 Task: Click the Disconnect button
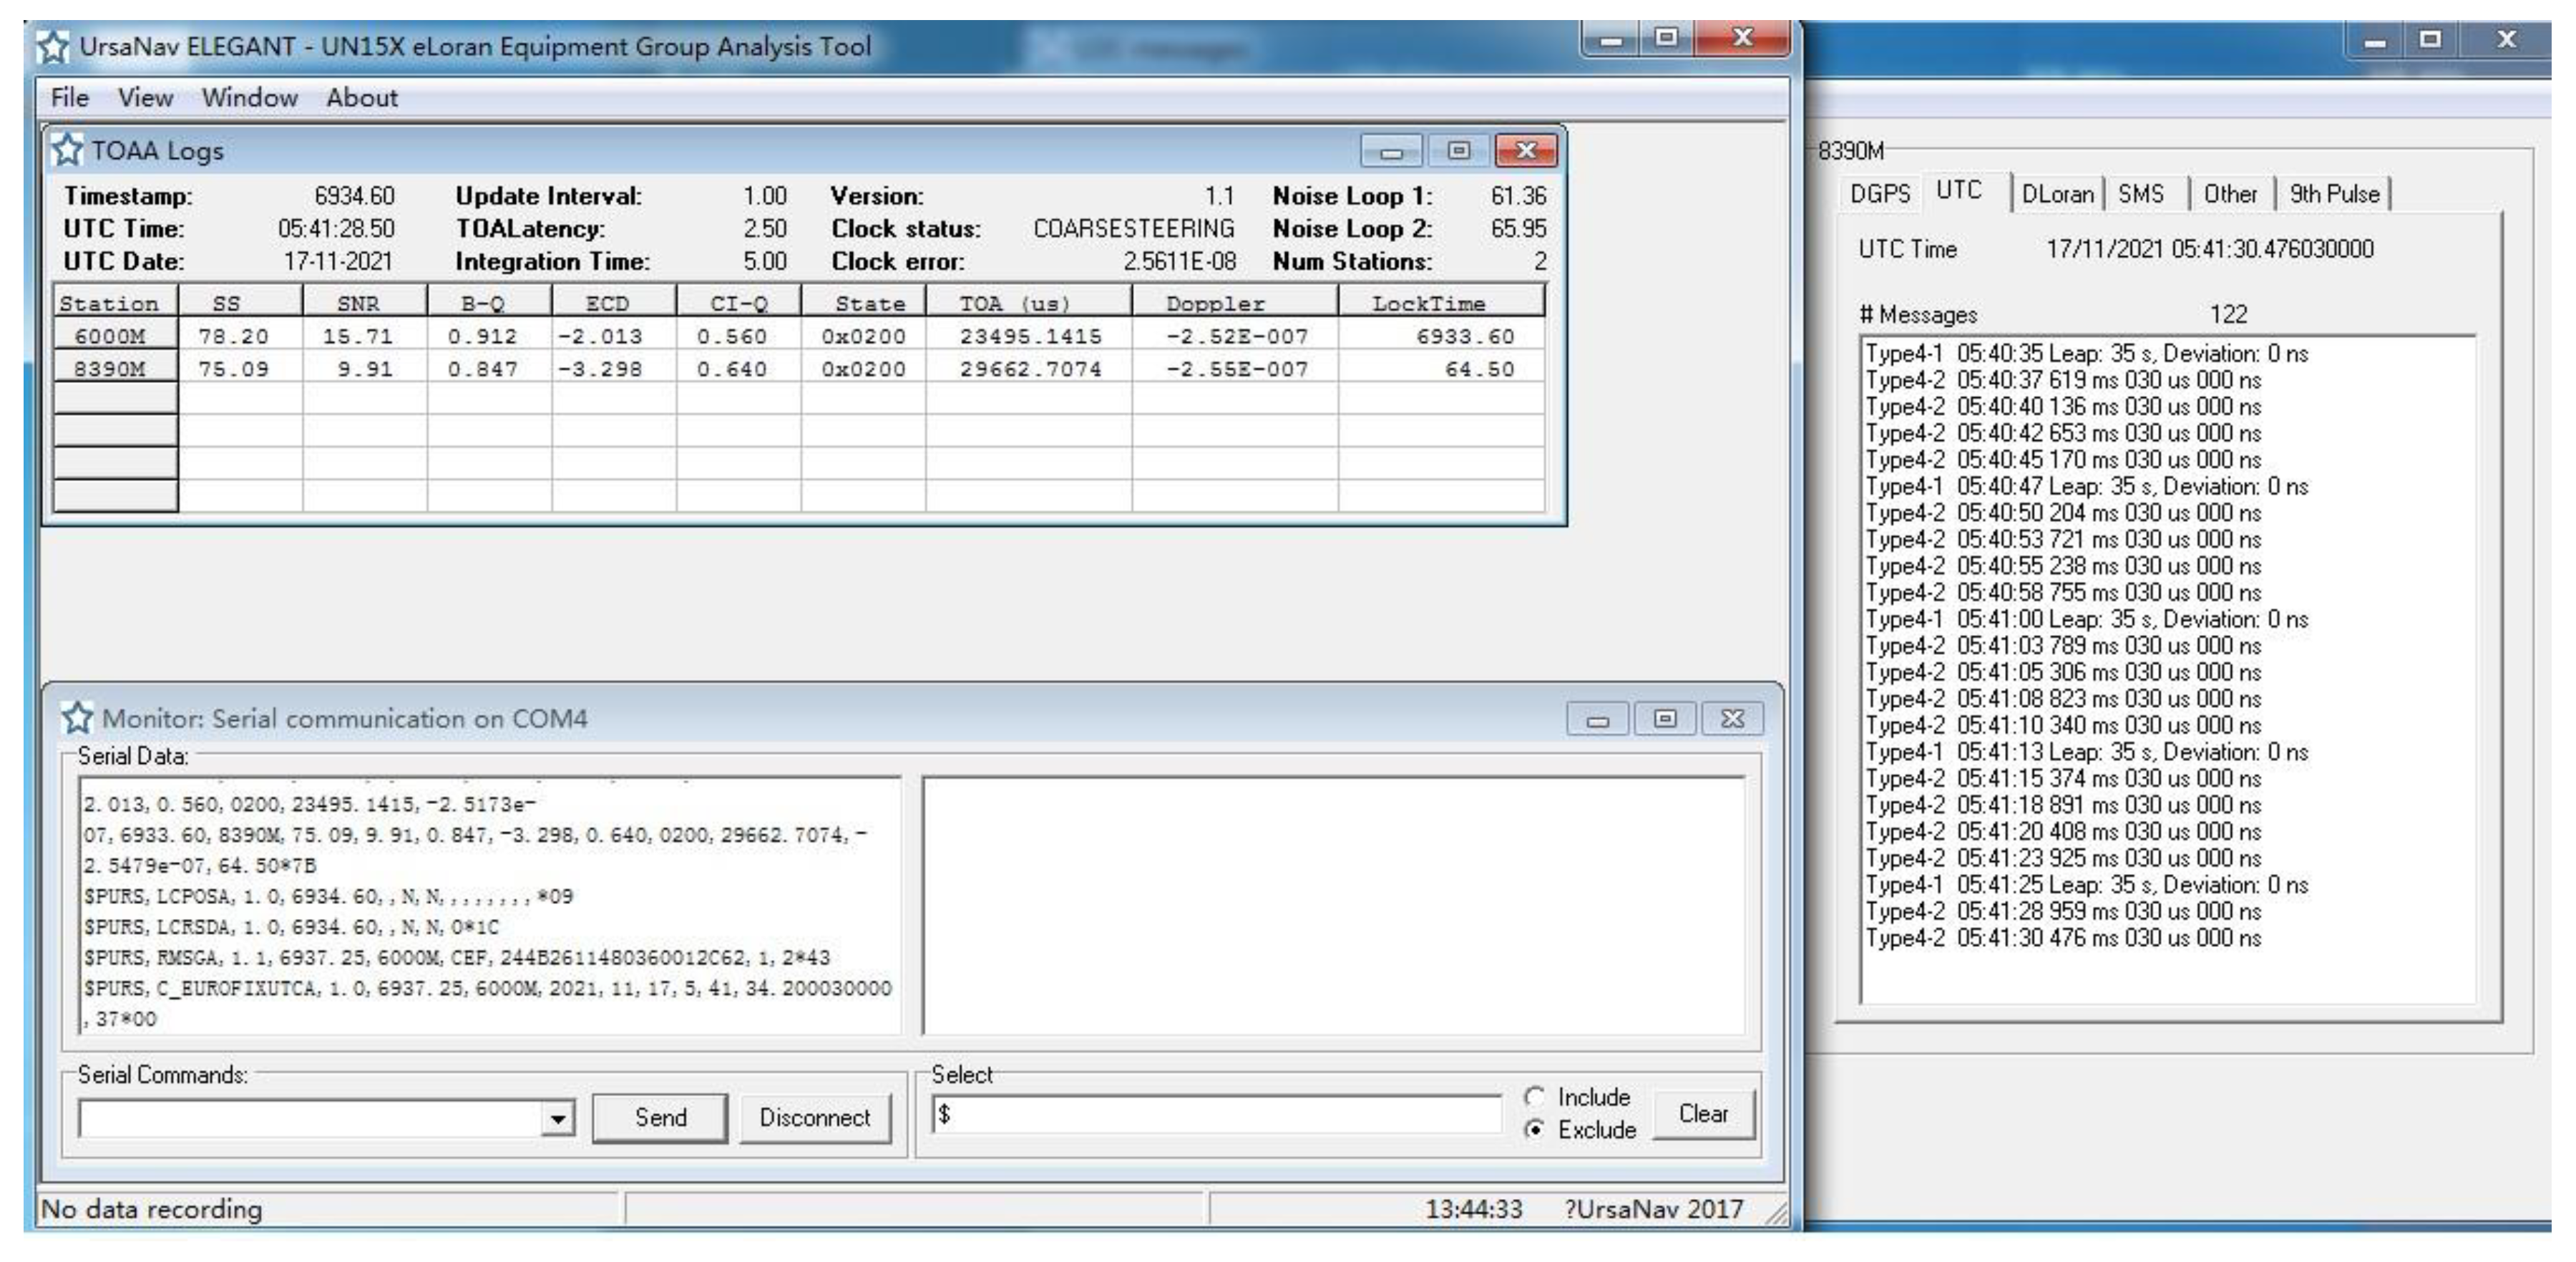[x=814, y=1118]
